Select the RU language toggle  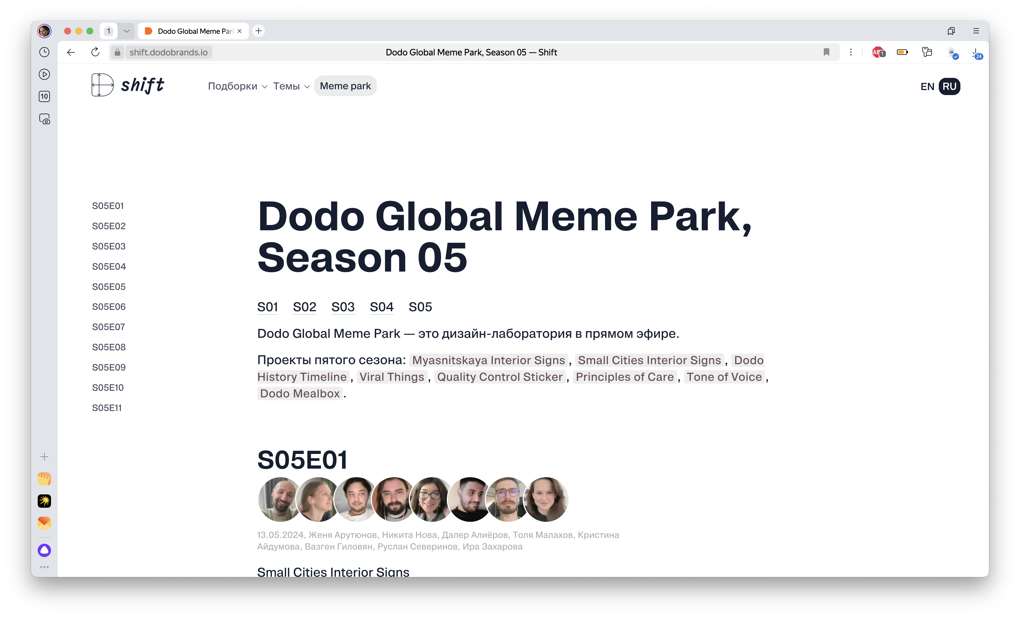(949, 86)
